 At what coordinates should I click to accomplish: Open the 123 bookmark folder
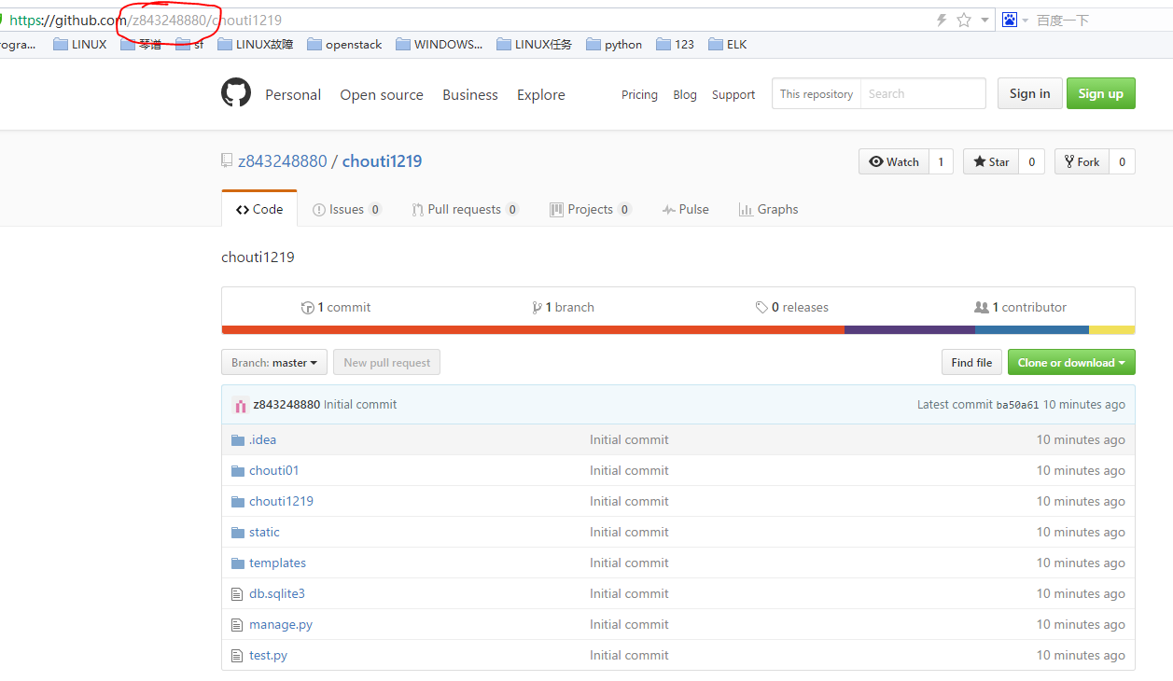tap(676, 44)
